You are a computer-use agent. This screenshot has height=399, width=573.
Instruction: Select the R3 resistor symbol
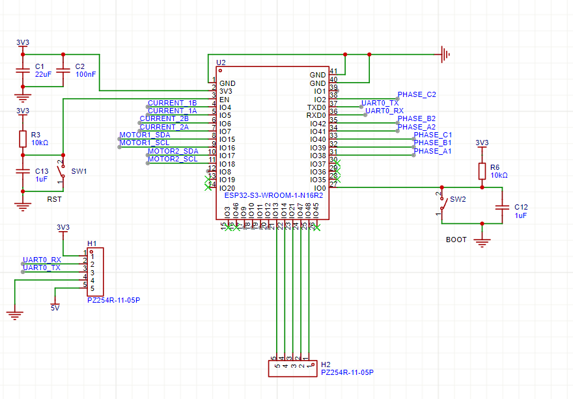(x=23, y=139)
